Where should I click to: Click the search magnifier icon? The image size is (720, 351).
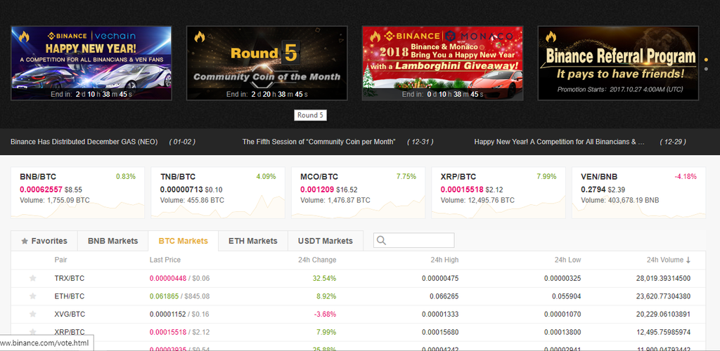[x=381, y=241]
